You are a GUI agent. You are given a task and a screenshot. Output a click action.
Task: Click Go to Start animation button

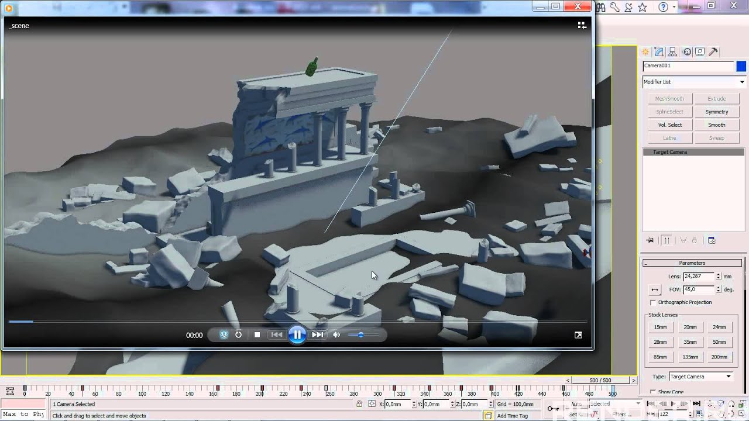tap(651, 403)
